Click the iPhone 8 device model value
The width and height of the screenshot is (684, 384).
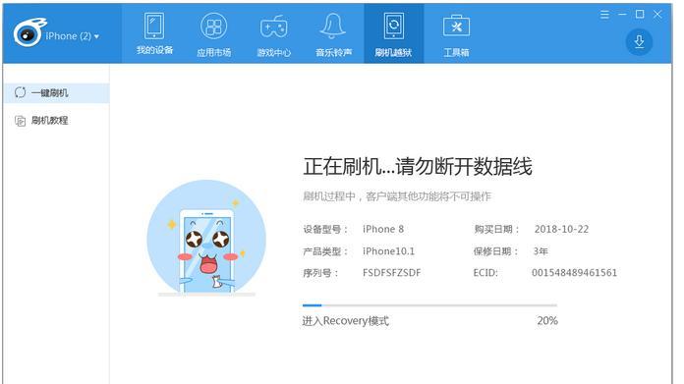[x=383, y=229]
